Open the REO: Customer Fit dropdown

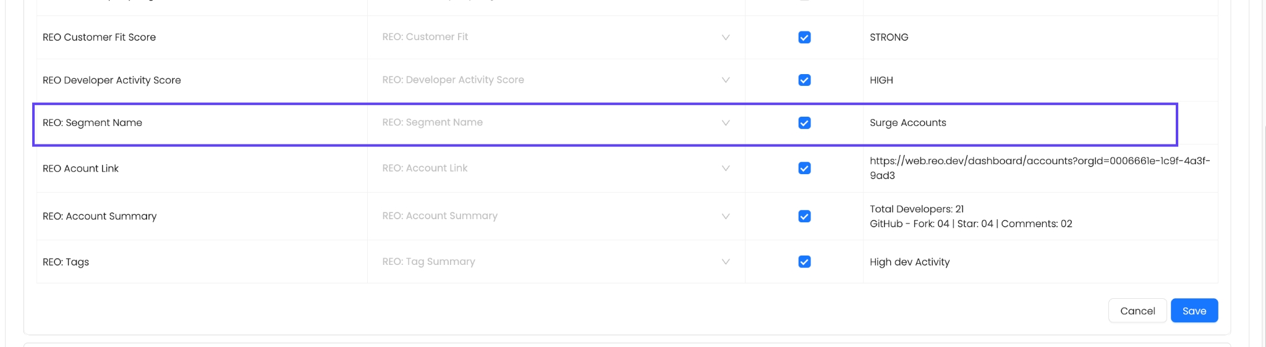[556, 37]
